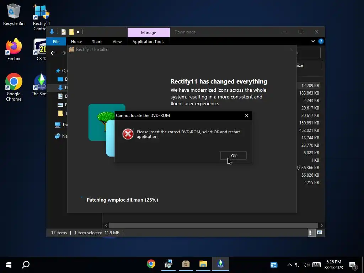
Task: Switch to the Home ribbon tab
Action: (x=76, y=42)
